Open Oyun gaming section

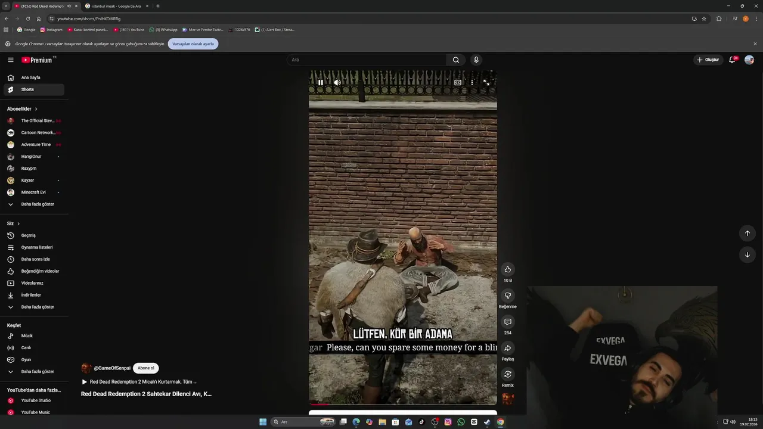34,360
